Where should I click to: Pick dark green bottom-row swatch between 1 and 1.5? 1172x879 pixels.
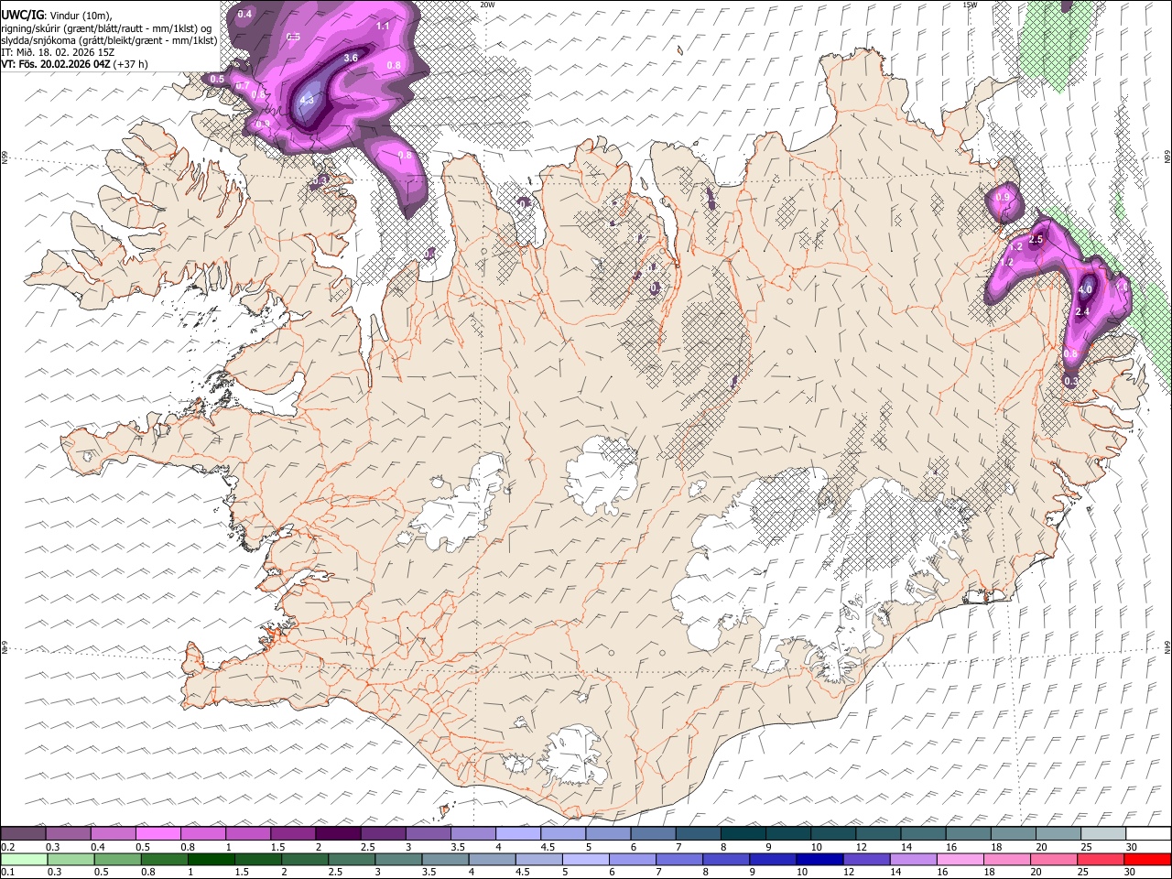click(210, 860)
